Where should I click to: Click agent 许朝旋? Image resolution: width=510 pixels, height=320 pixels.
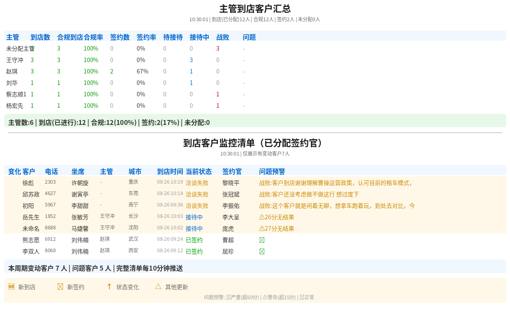[80, 183]
